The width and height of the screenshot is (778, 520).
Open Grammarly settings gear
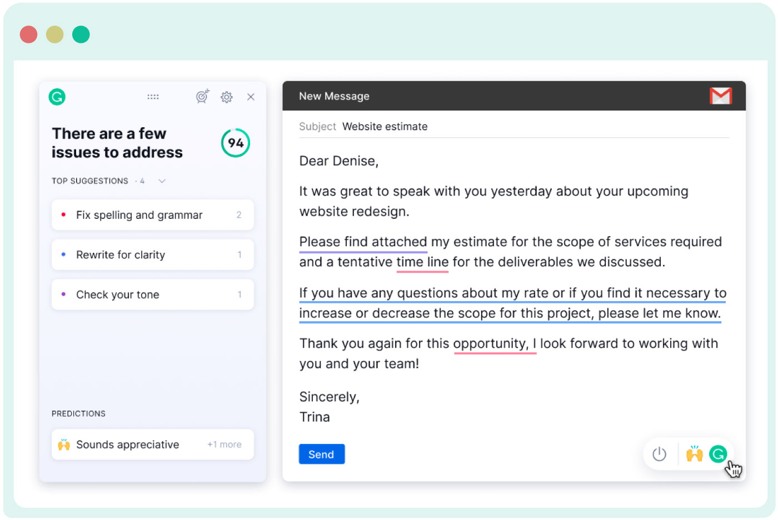tap(227, 97)
